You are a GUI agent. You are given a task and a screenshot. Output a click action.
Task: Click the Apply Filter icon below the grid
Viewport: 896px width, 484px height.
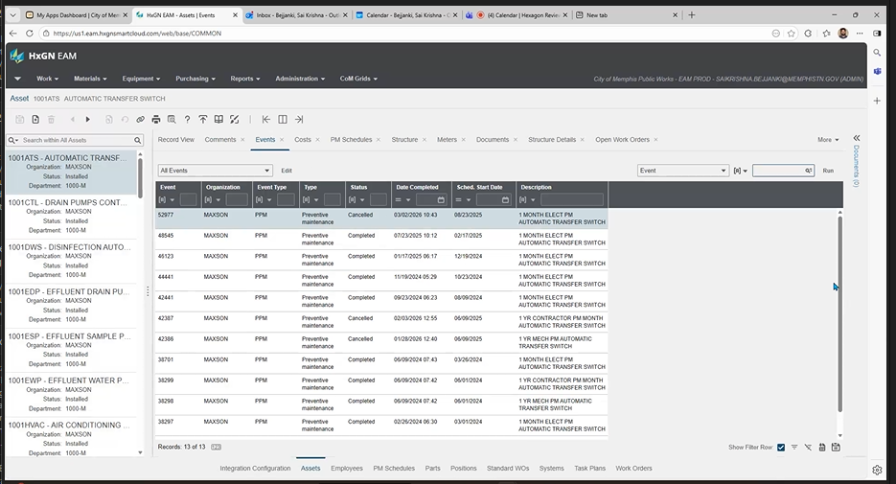pos(794,448)
